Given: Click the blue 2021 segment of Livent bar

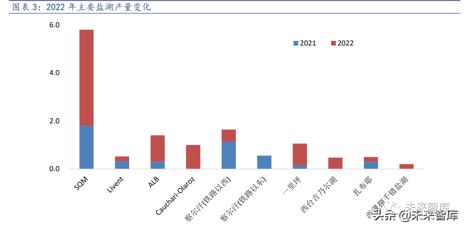Looking at the screenshot, I should point(122,165).
